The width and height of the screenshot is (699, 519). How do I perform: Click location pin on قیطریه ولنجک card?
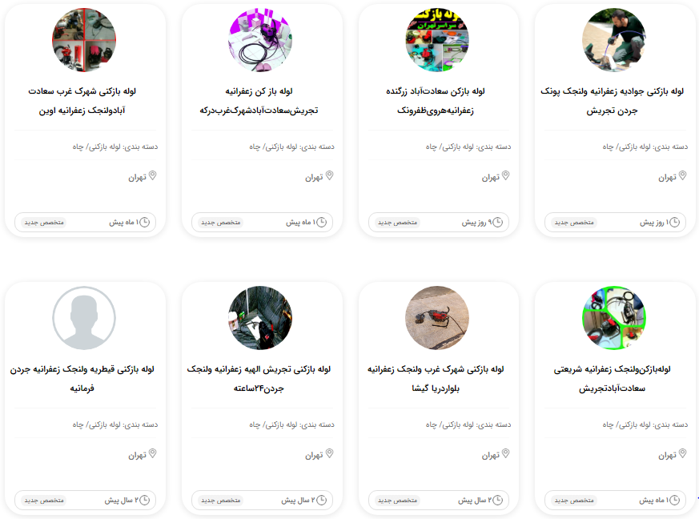152,453
